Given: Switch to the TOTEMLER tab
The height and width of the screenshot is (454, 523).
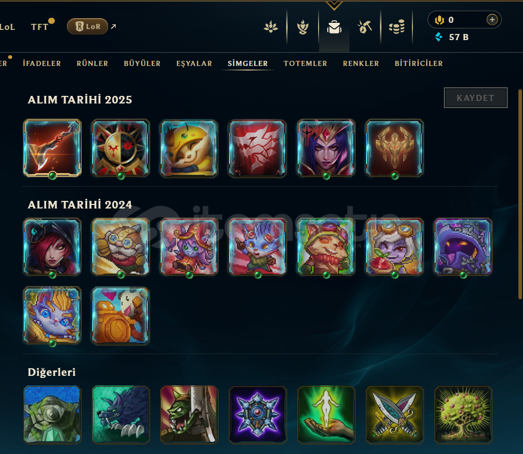Looking at the screenshot, I should click(305, 63).
